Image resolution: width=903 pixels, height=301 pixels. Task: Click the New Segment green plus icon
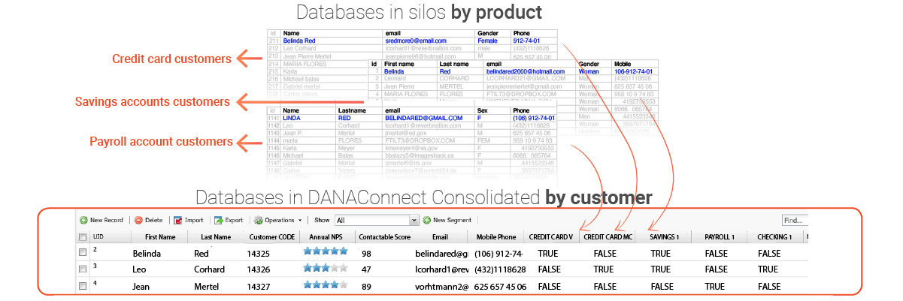(426, 220)
